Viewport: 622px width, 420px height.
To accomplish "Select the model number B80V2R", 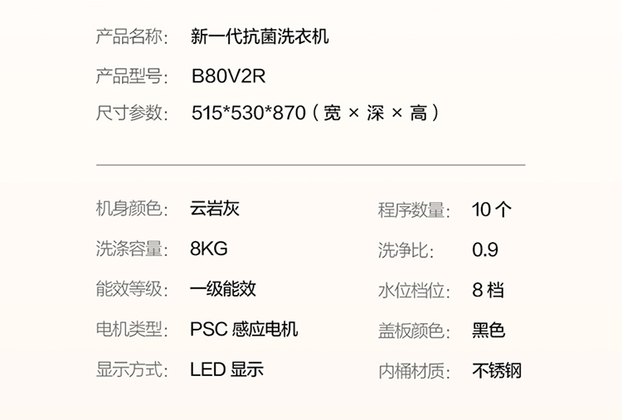I will (x=228, y=76).
